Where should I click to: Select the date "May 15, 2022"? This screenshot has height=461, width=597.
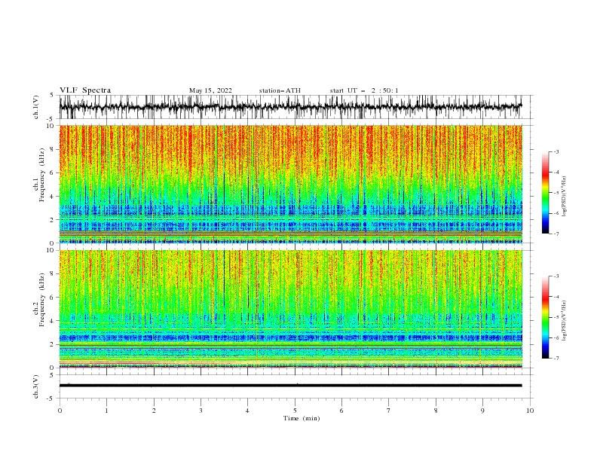[x=210, y=90]
